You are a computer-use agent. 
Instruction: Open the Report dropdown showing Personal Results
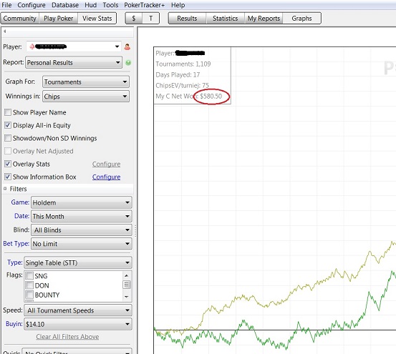coord(74,62)
